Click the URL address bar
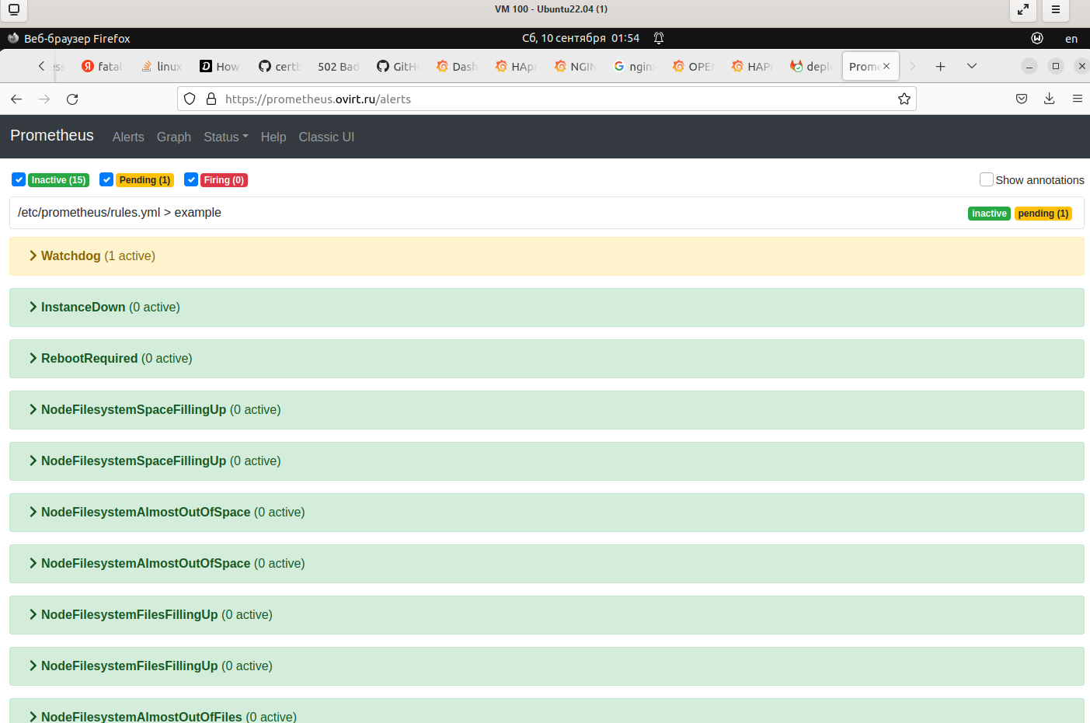This screenshot has width=1090, height=723. click(547, 99)
